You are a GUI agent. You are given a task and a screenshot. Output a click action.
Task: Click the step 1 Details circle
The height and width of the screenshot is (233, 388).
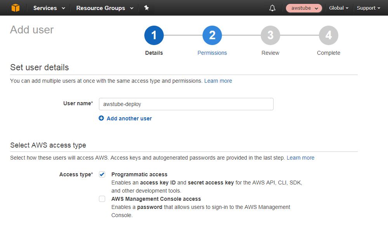(x=154, y=35)
